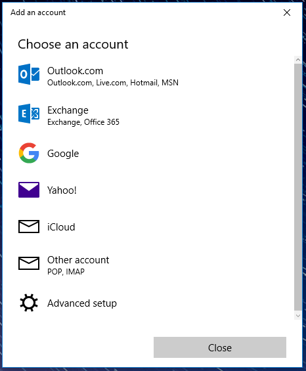
Task: Click the 'Exchange, Office 365' subtitle
Action: [83, 122]
